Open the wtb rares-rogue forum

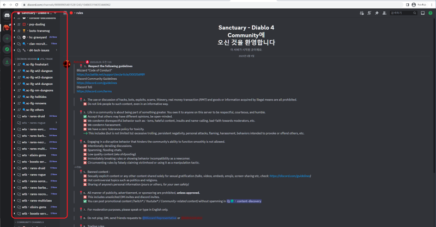[36, 175]
